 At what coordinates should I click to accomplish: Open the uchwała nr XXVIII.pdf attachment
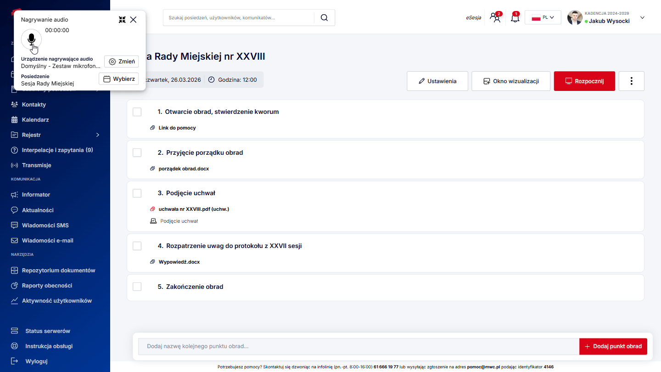193,209
